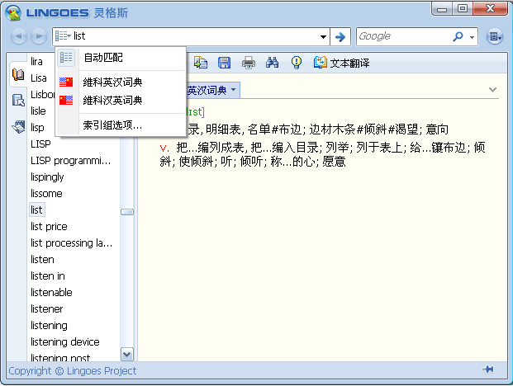The width and height of the screenshot is (513, 386).
Task: Select the word 'lisp' in the list
Action: 37,128
